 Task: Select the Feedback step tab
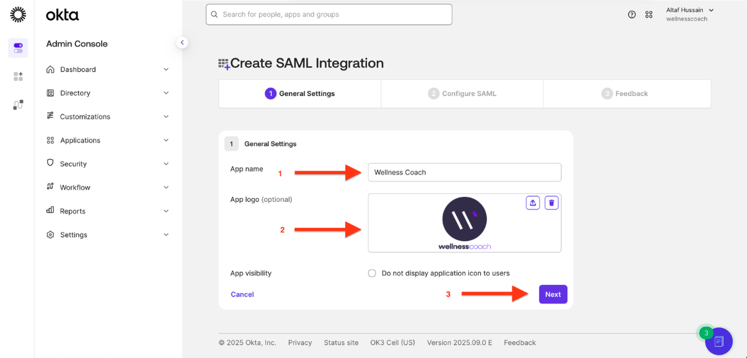pyautogui.click(x=627, y=94)
